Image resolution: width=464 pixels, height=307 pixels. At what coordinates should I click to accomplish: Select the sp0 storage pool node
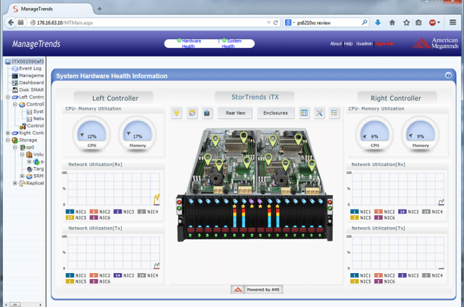coord(30,147)
